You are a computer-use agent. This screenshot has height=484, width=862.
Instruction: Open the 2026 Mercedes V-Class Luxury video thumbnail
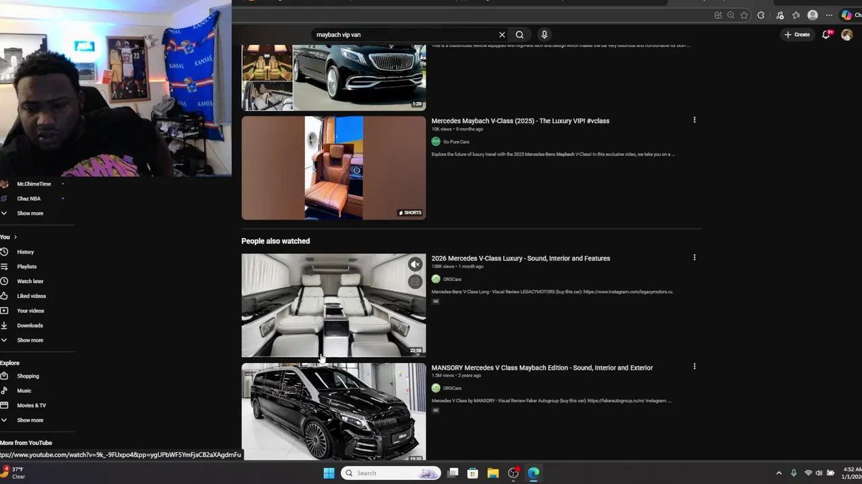pos(333,305)
